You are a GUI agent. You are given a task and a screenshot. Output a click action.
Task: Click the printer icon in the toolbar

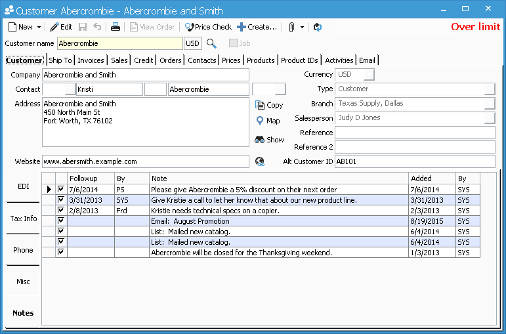(x=116, y=27)
